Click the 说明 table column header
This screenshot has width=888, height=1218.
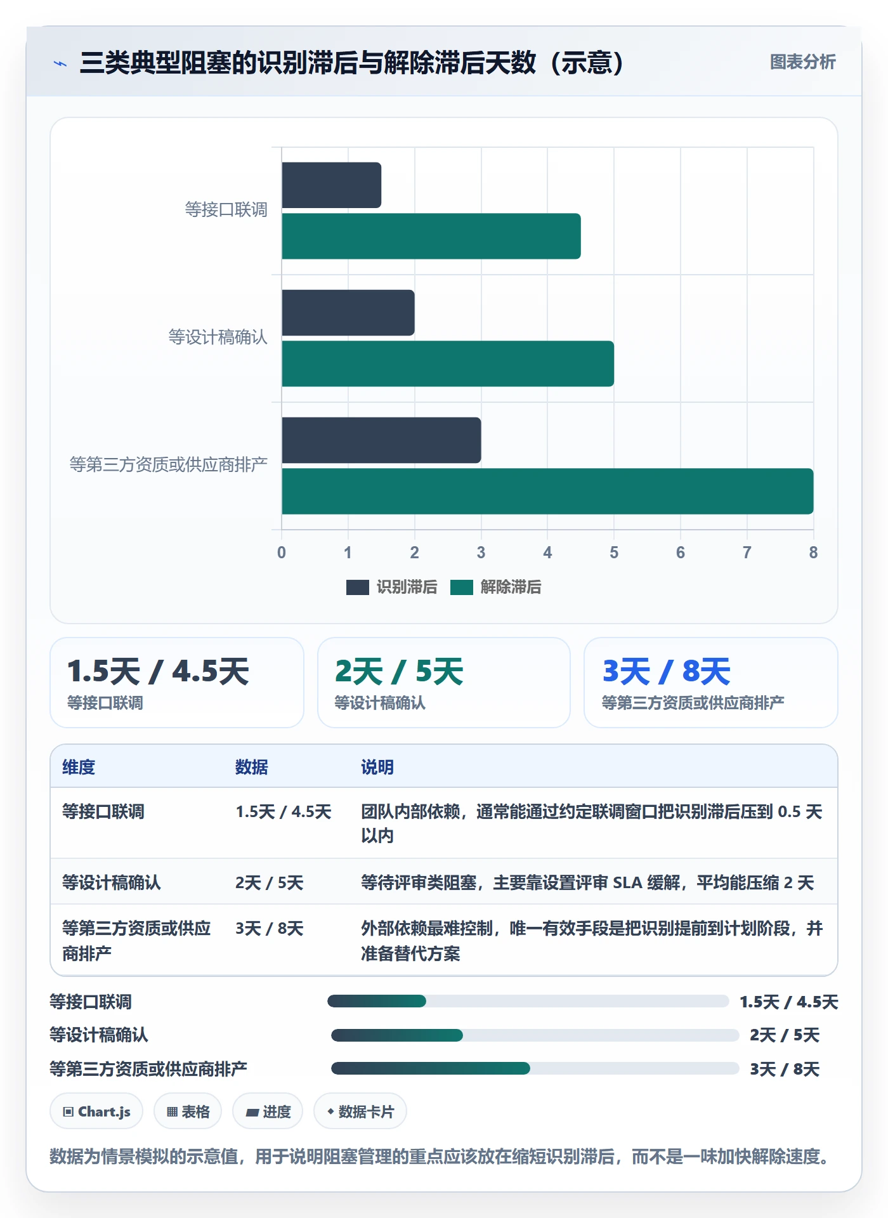coord(377,768)
